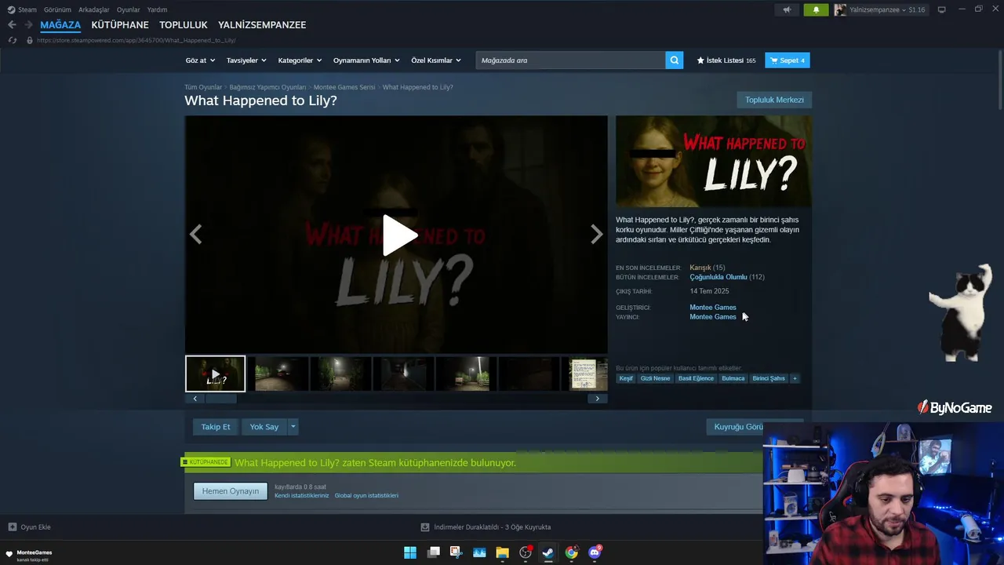
Task: Open the Oyunlar menu
Action: (x=129, y=9)
